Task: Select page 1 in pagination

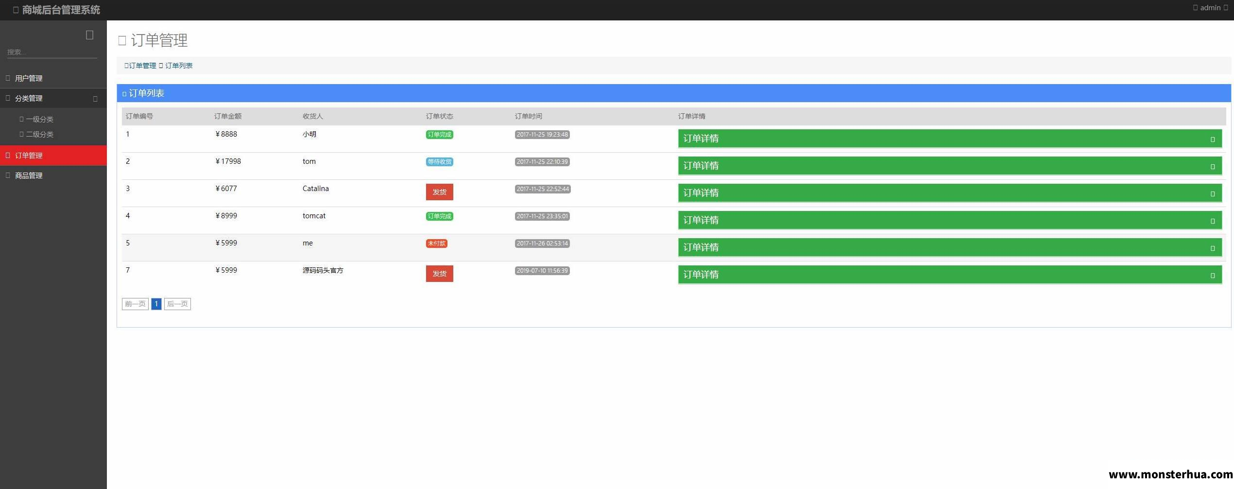Action: coord(156,304)
